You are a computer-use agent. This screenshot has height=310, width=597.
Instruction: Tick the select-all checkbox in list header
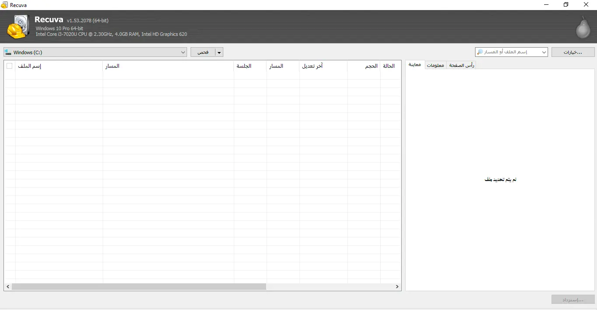point(9,66)
